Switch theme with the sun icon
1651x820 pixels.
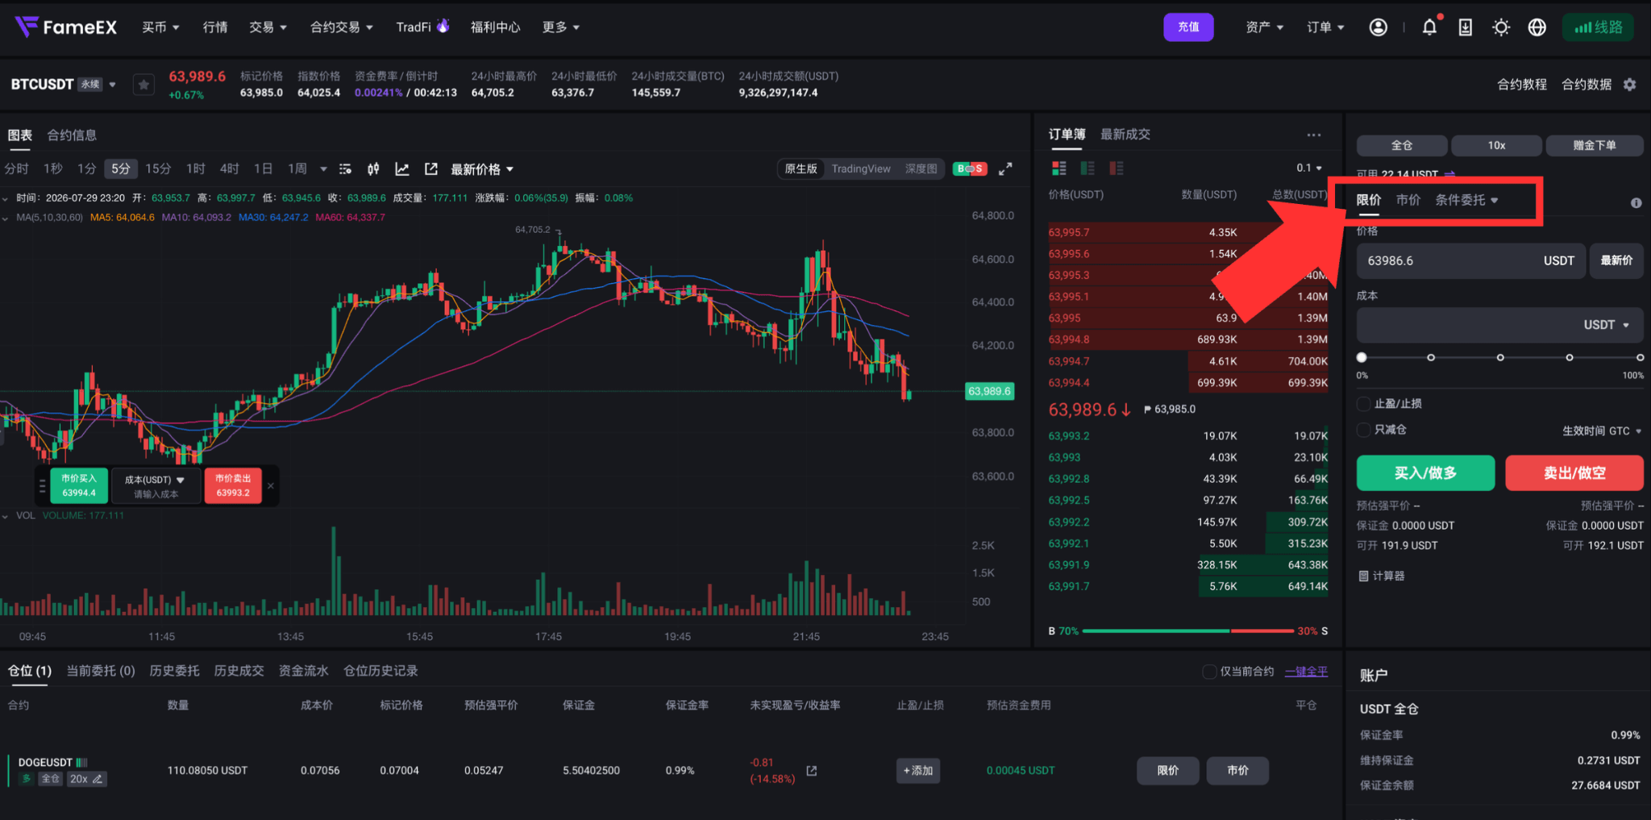(1501, 27)
